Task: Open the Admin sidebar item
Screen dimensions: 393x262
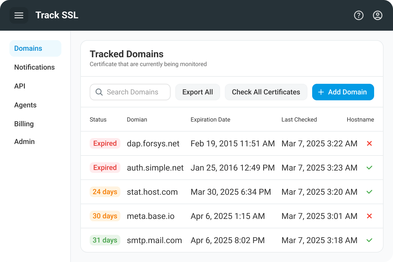Action: [x=24, y=142]
